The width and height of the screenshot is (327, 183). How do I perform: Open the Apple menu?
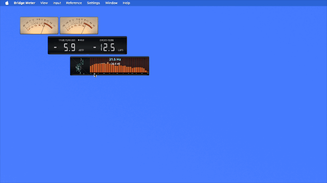pos(7,3)
